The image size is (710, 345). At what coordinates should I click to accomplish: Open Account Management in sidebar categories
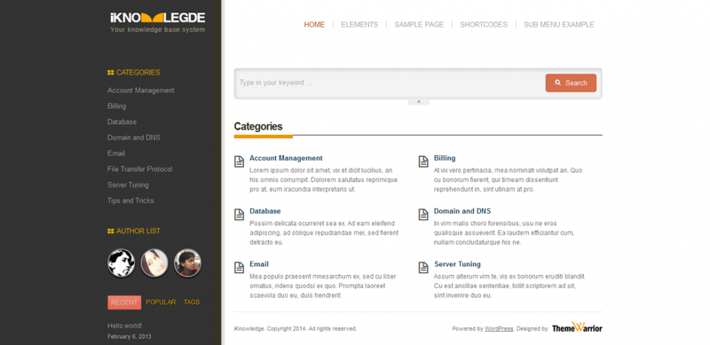[141, 90]
